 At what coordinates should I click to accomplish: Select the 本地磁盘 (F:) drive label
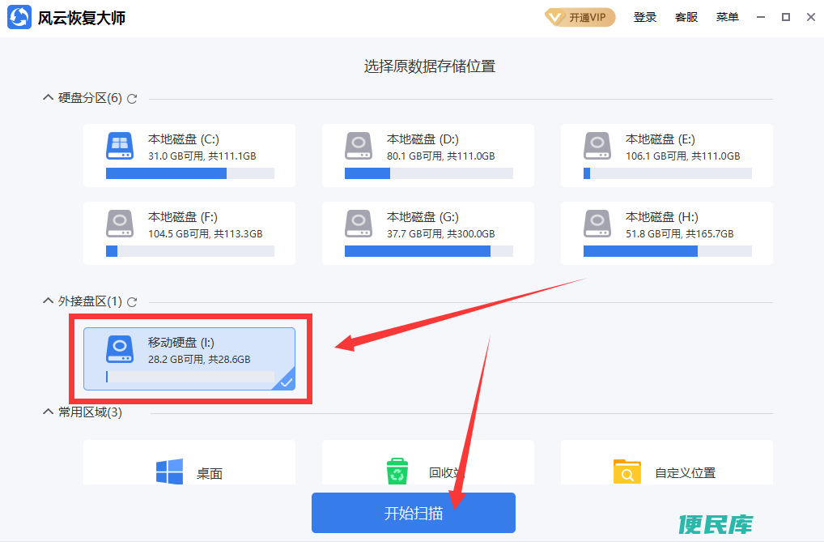pyautogui.click(x=182, y=217)
